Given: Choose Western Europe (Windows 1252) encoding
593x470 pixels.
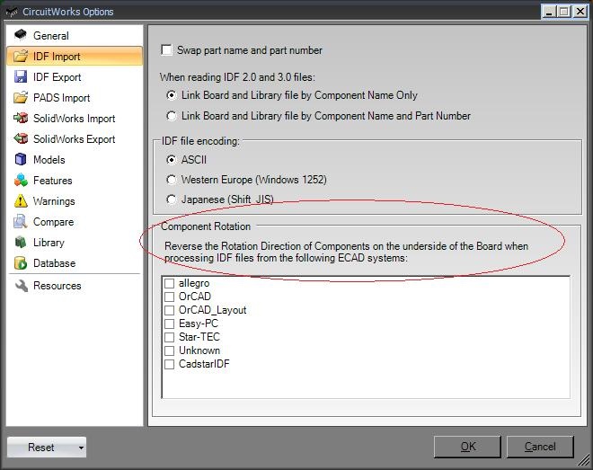Looking at the screenshot, I should click(x=171, y=180).
